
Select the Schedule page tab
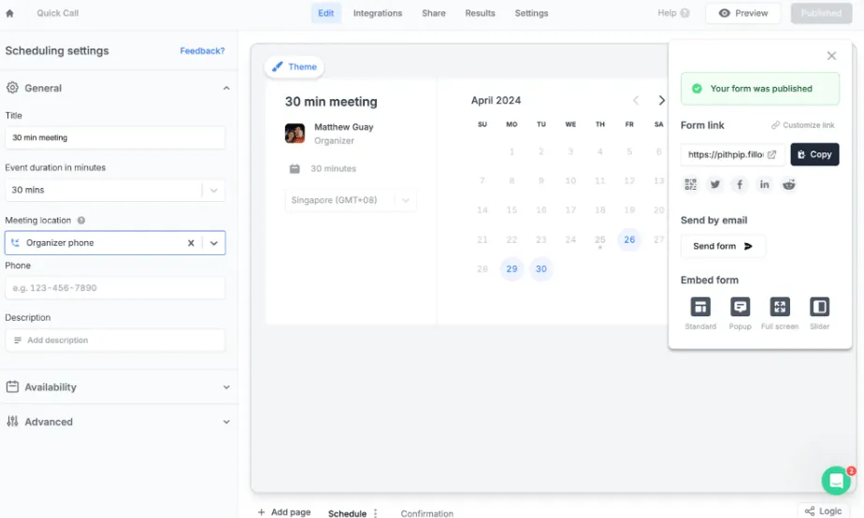click(x=347, y=513)
